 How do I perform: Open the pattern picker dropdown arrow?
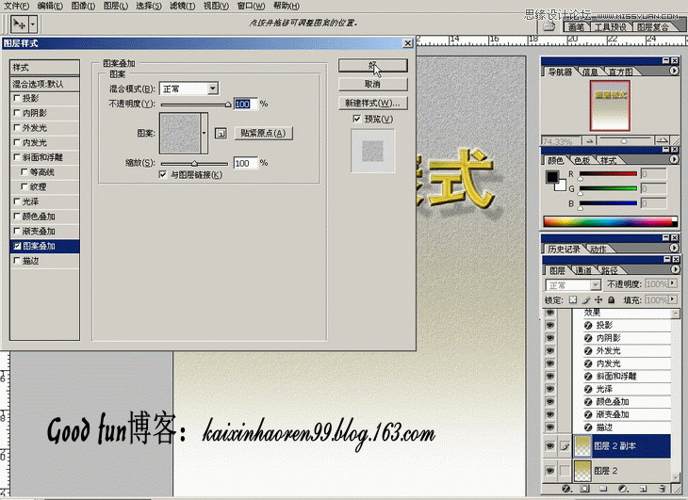[x=204, y=133]
